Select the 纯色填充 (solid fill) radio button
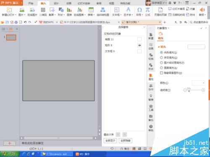 (161, 52)
